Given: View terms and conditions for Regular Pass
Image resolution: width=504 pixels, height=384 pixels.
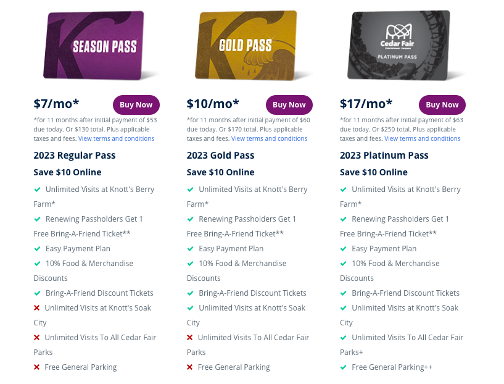Looking at the screenshot, I should (x=117, y=139).
